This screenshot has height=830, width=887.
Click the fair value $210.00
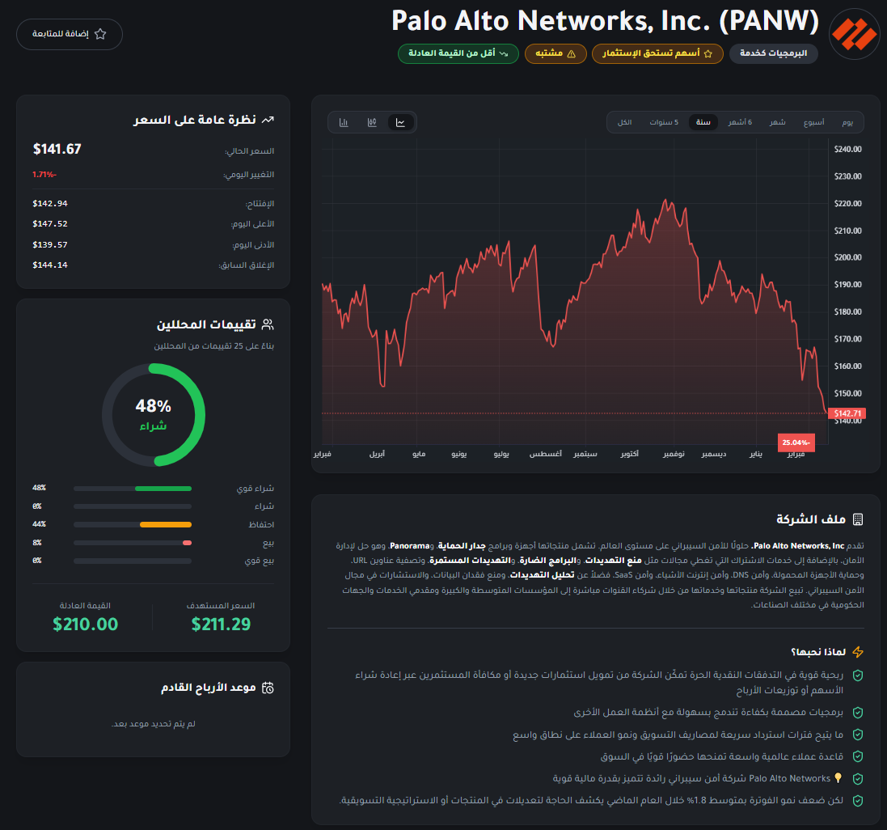tap(86, 624)
